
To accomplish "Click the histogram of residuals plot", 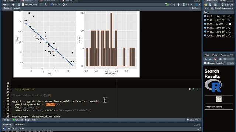I will pos(108,43).
